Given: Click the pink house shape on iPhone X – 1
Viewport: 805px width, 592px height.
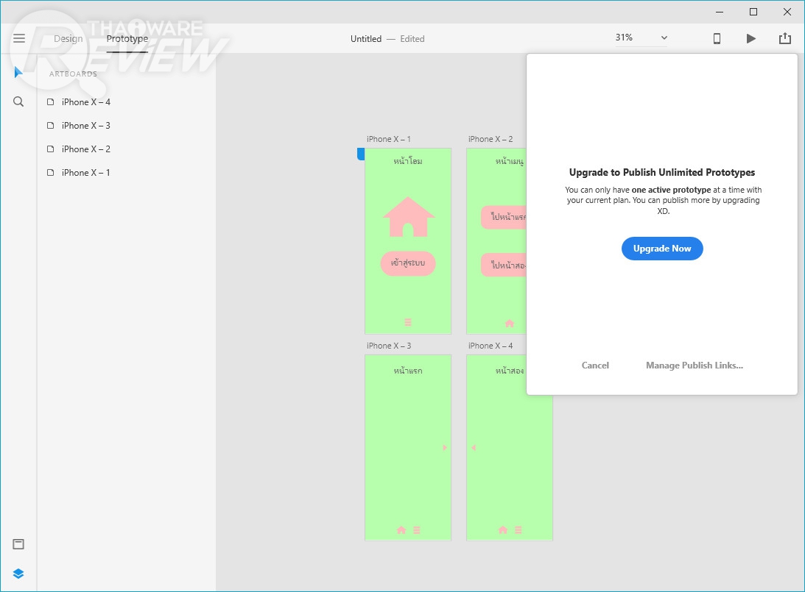Looking at the screenshot, I should (408, 217).
